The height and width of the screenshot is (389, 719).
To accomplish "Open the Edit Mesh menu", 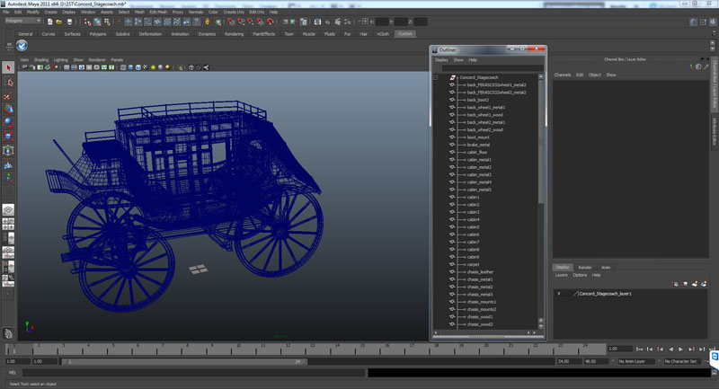I will point(158,12).
